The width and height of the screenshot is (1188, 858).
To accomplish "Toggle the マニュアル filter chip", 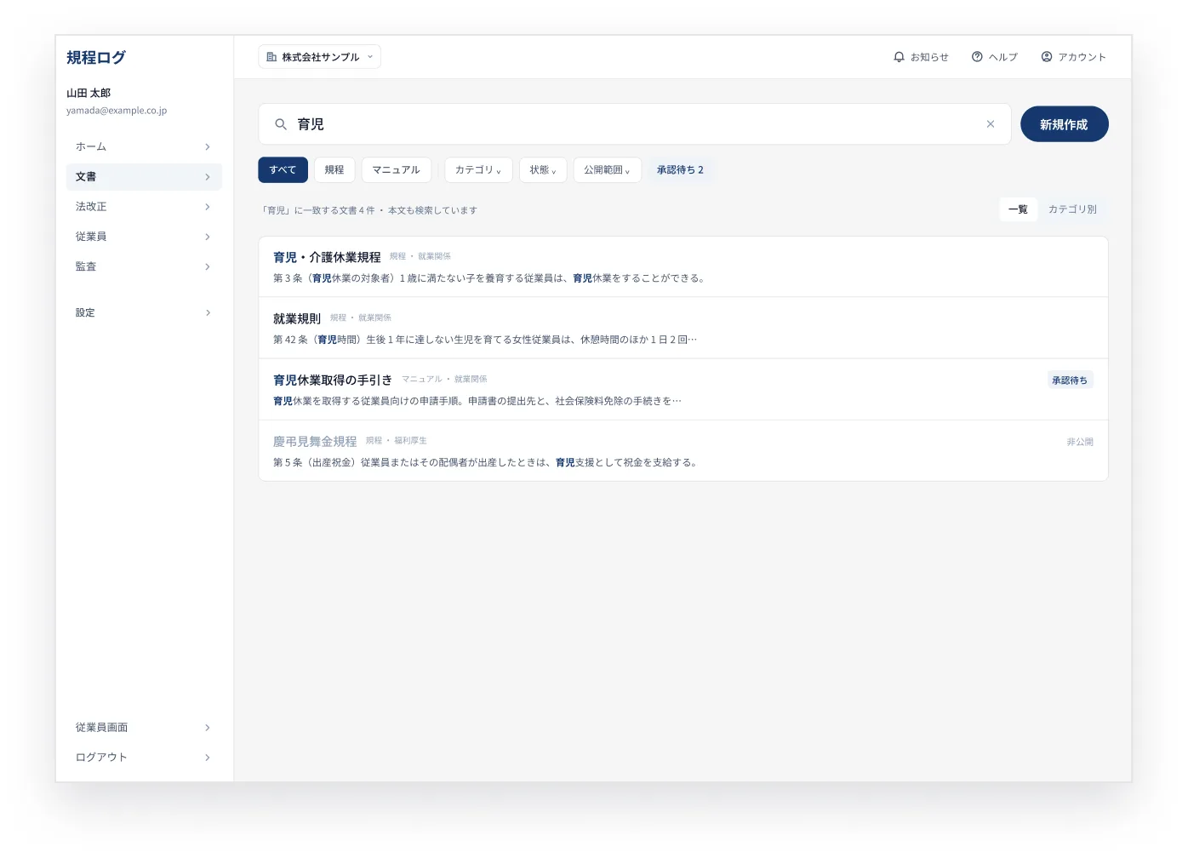I will coord(396,170).
